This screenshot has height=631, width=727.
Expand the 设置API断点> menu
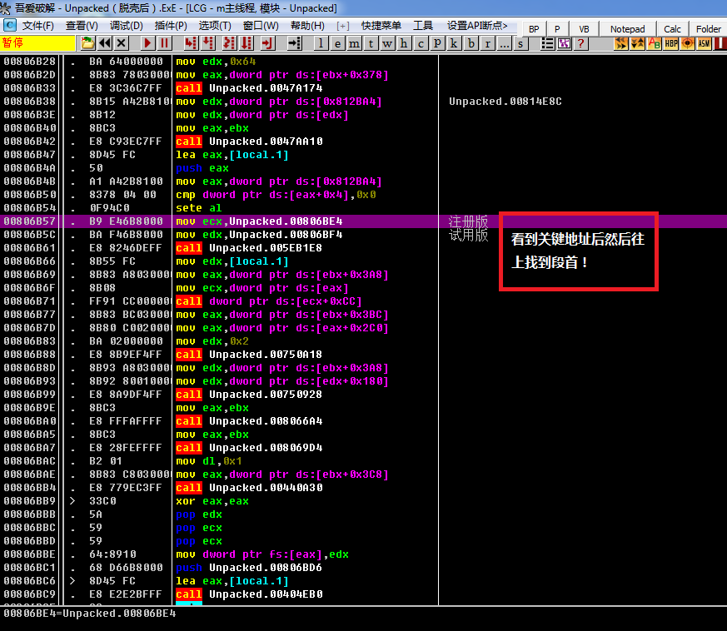[x=477, y=26]
